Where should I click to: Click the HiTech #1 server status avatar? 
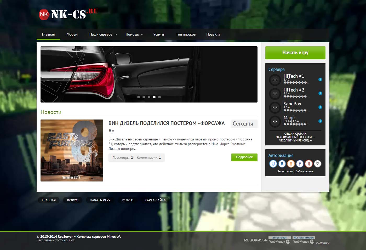[275, 80]
